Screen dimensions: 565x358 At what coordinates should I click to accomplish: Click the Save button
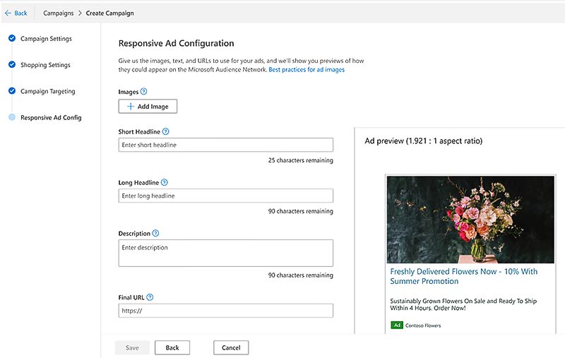[132, 347]
